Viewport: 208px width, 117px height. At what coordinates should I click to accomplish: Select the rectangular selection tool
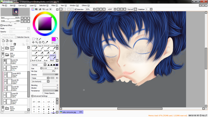pyautogui.click(x=33, y=39)
